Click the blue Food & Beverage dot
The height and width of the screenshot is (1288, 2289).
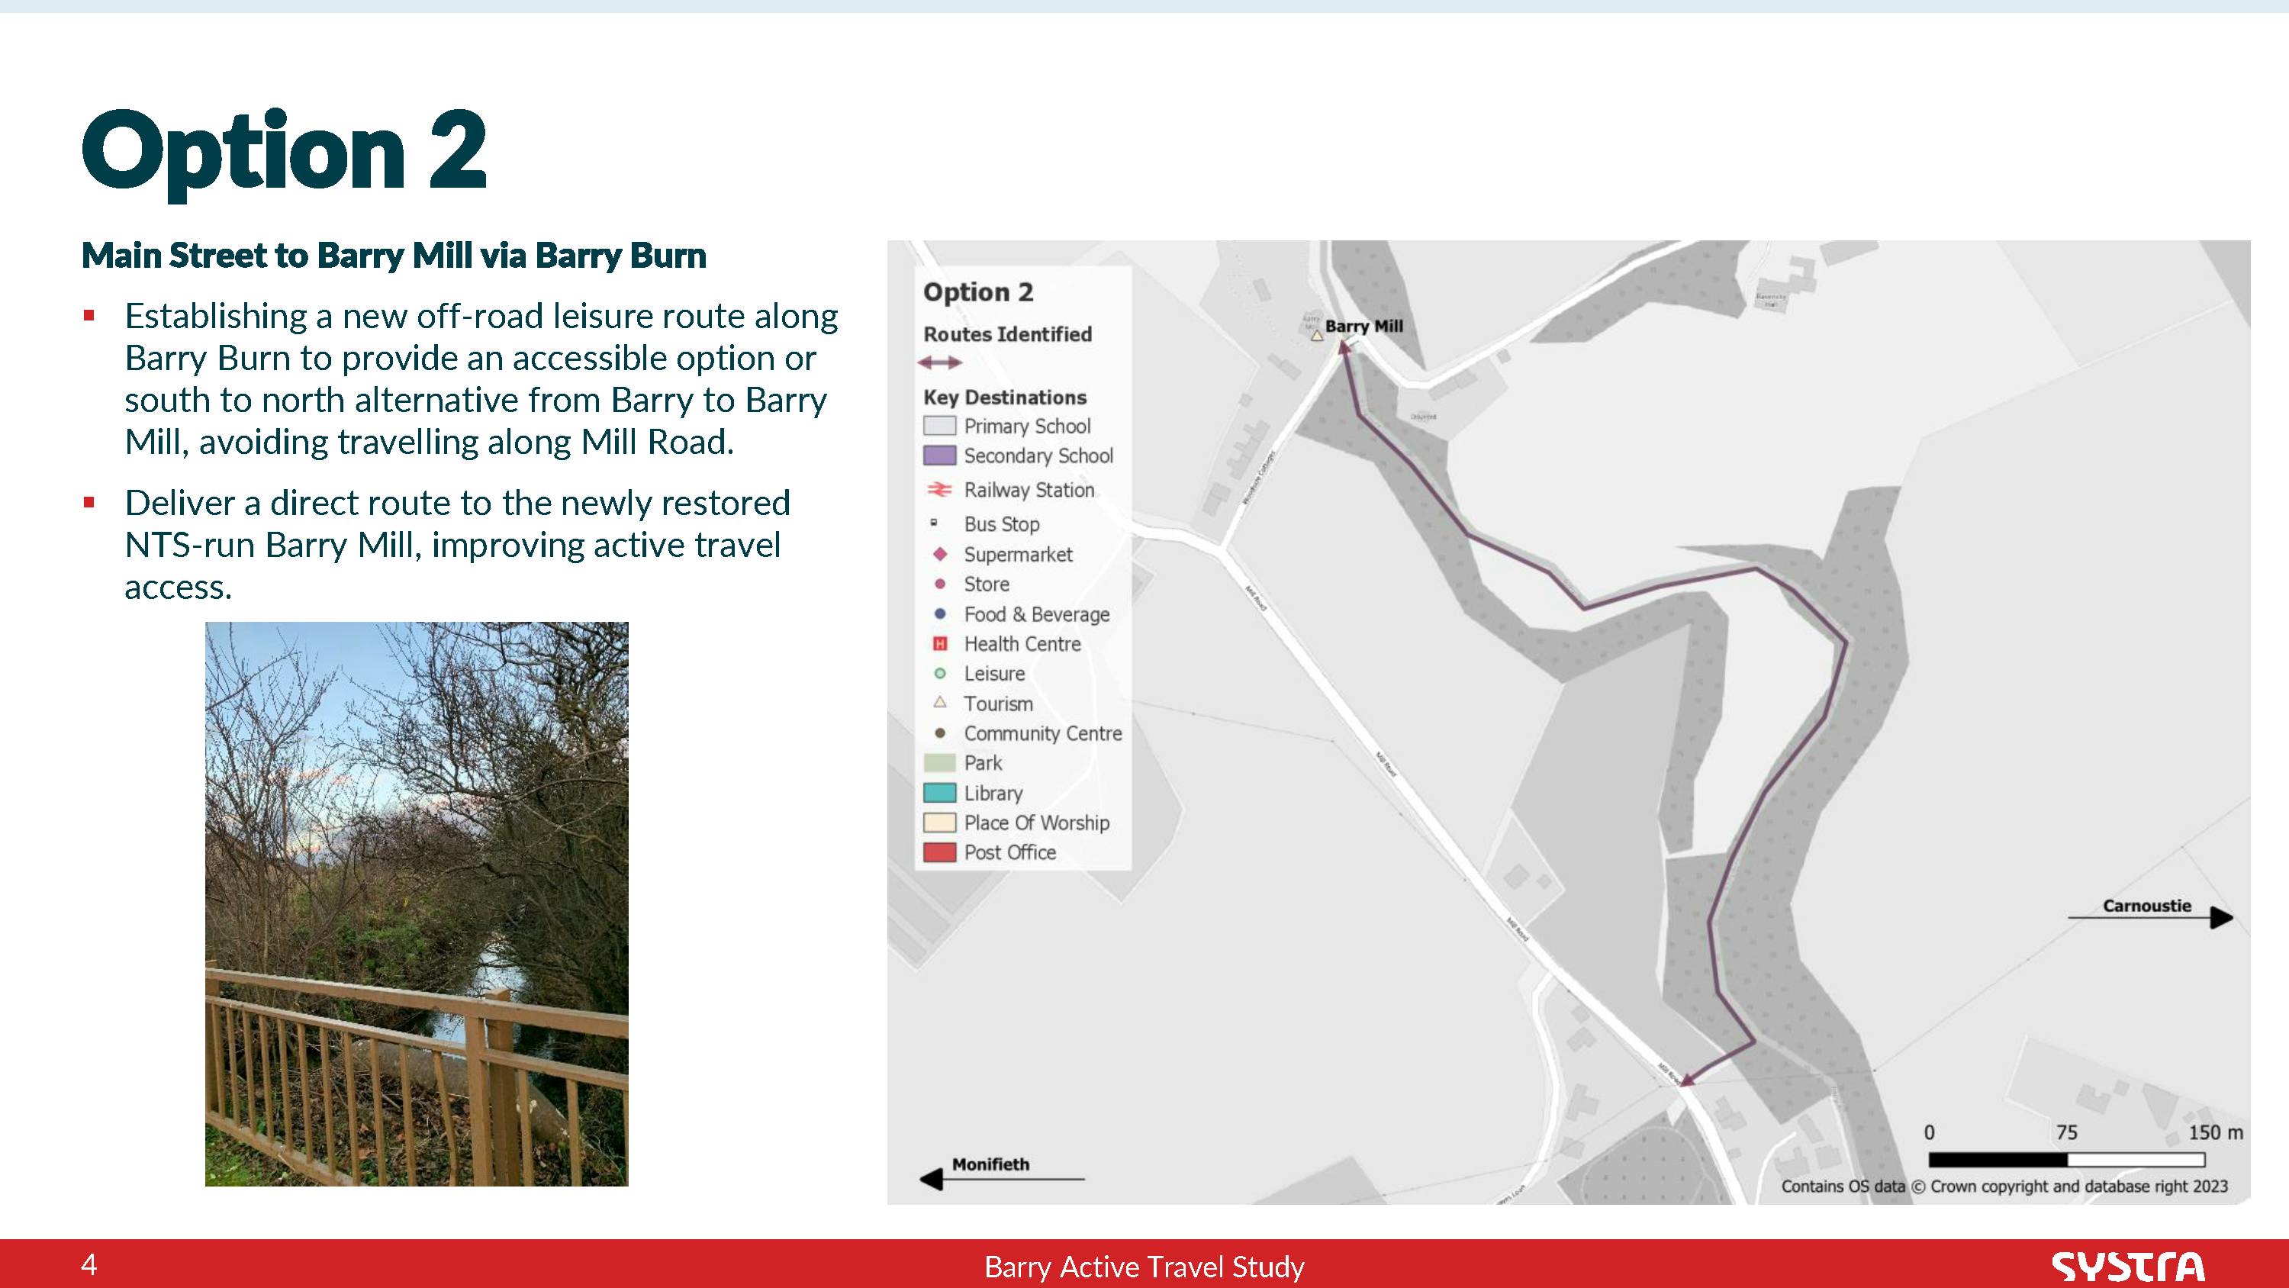939,613
